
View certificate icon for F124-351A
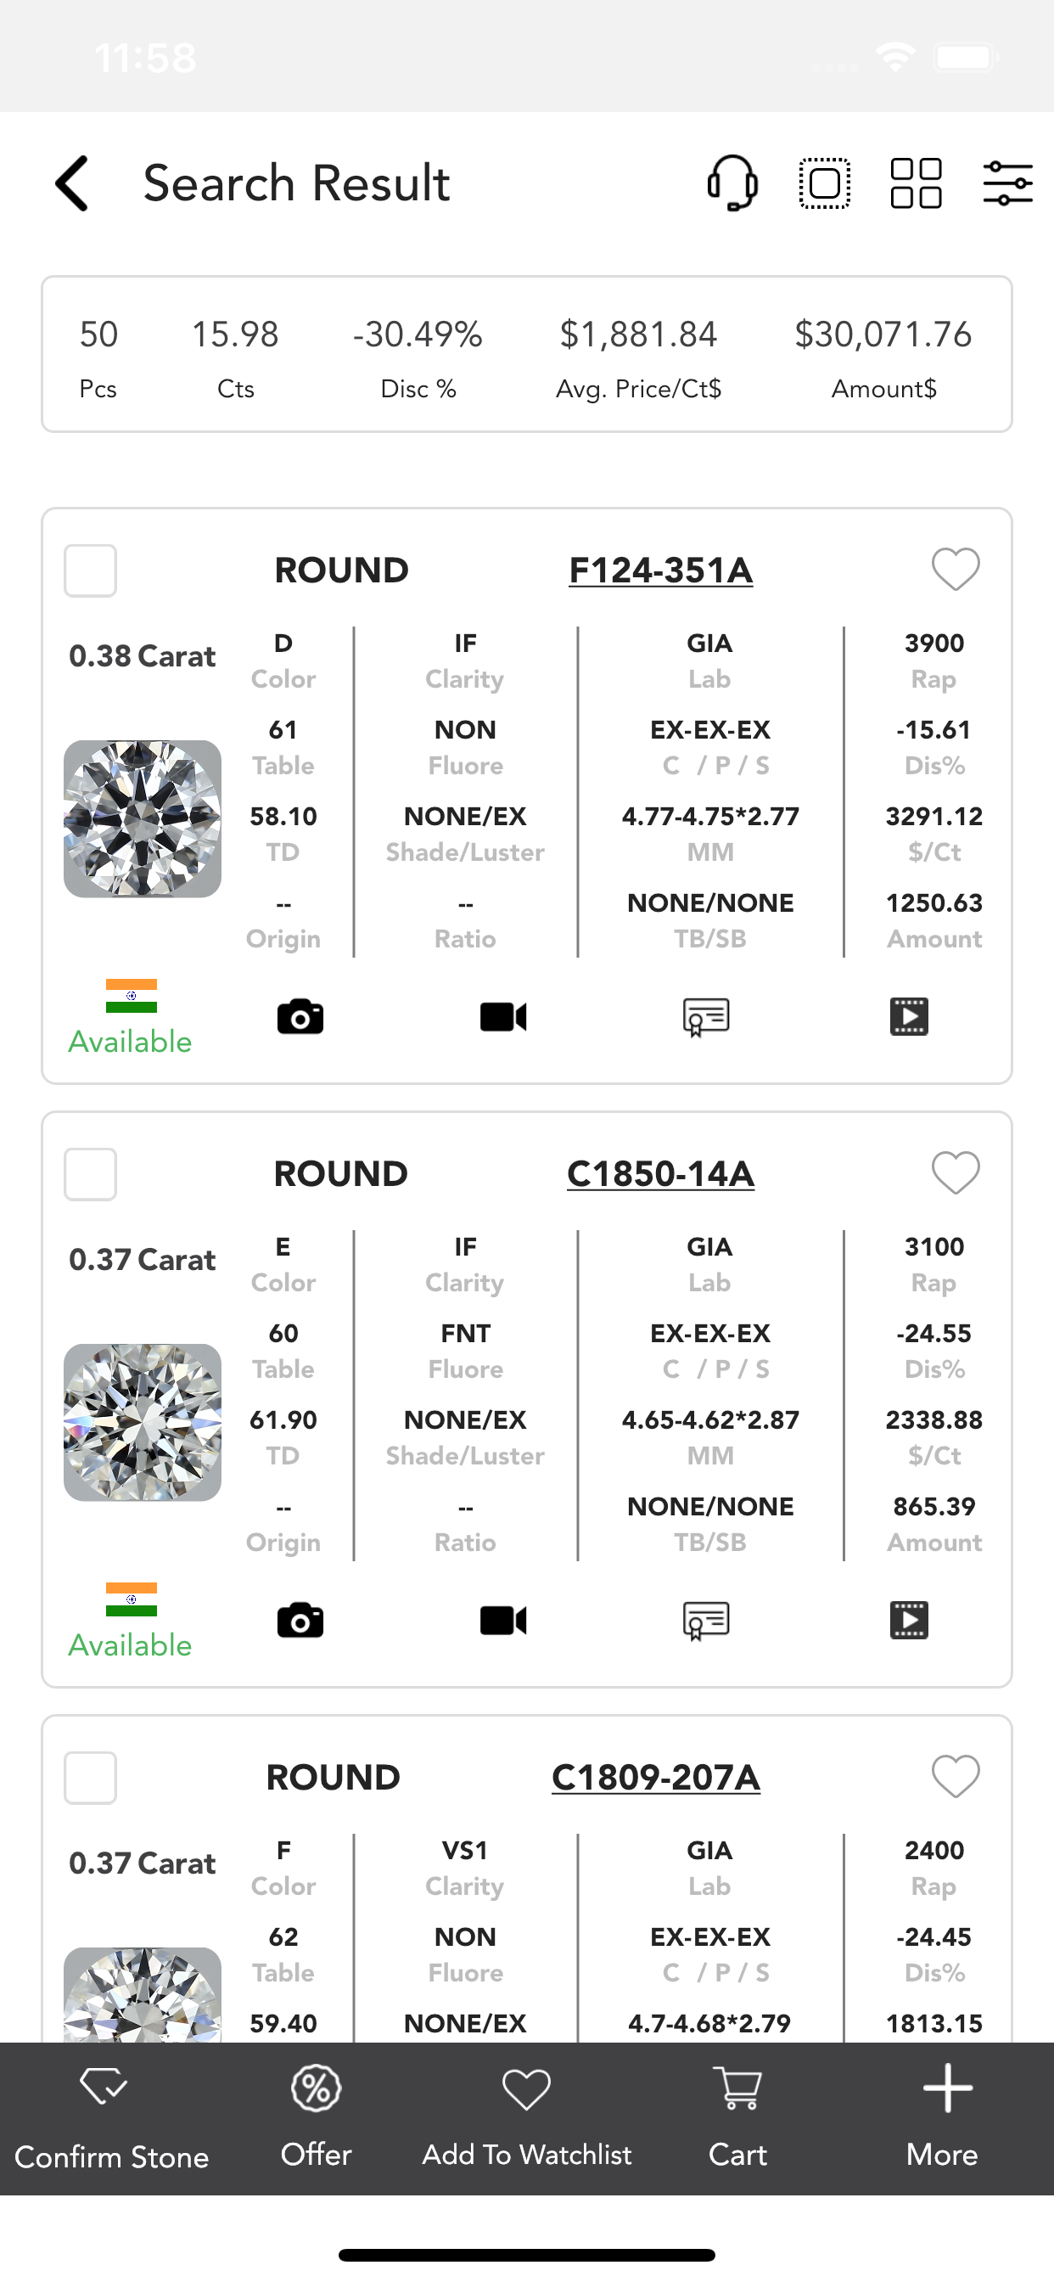[x=706, y=1016]
